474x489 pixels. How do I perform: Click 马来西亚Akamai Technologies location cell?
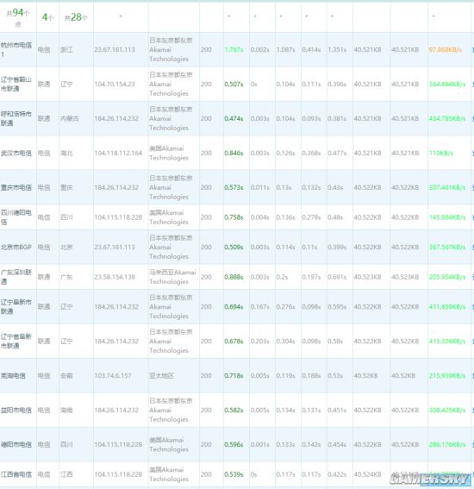click(172, 277)
